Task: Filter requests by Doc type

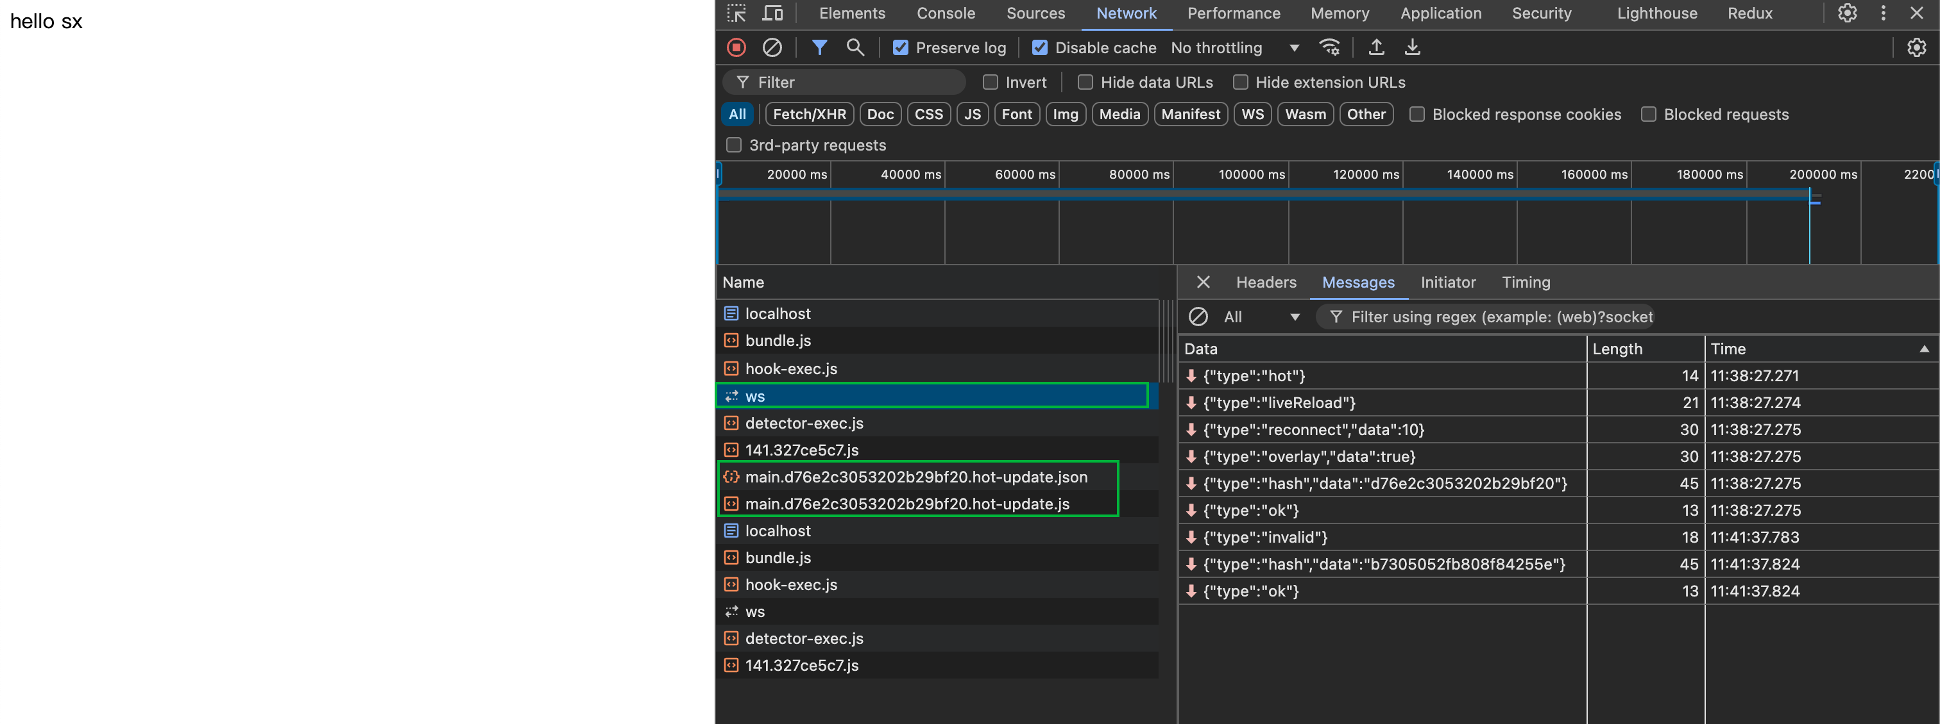Action: [x=880, y=114]
